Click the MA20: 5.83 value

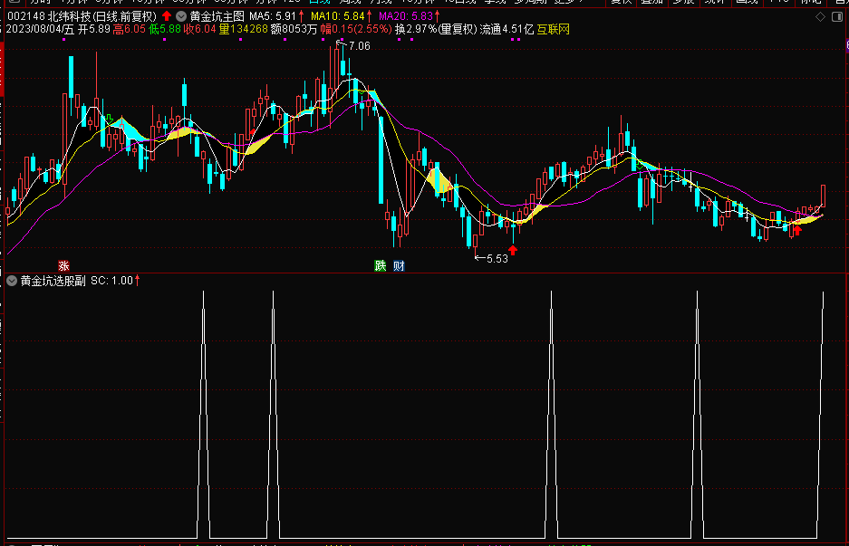(x=406, y=16)
